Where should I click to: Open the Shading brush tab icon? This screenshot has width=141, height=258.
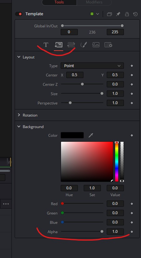(x=83, y=45)
